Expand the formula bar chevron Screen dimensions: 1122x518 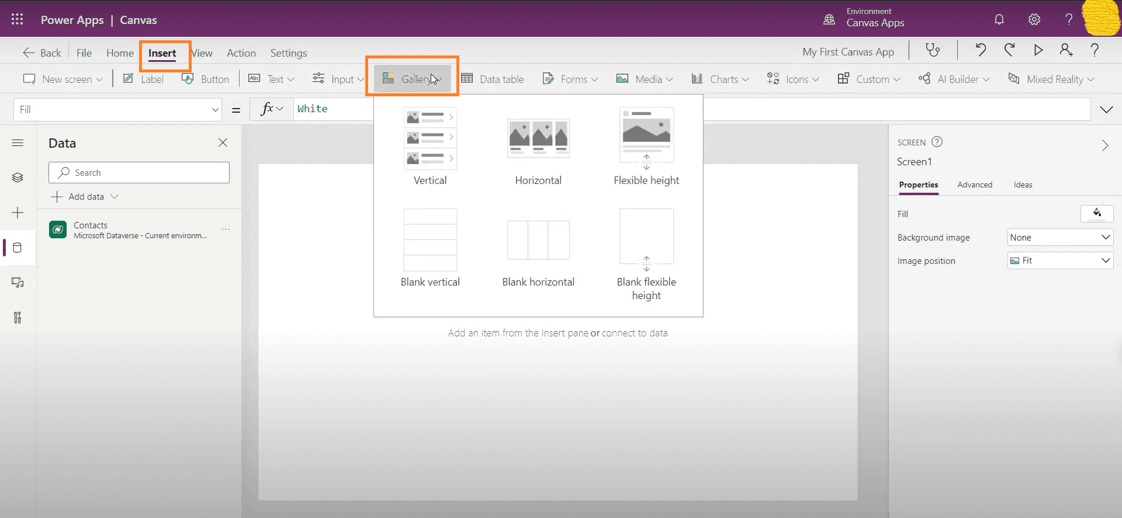(1106, 110)
